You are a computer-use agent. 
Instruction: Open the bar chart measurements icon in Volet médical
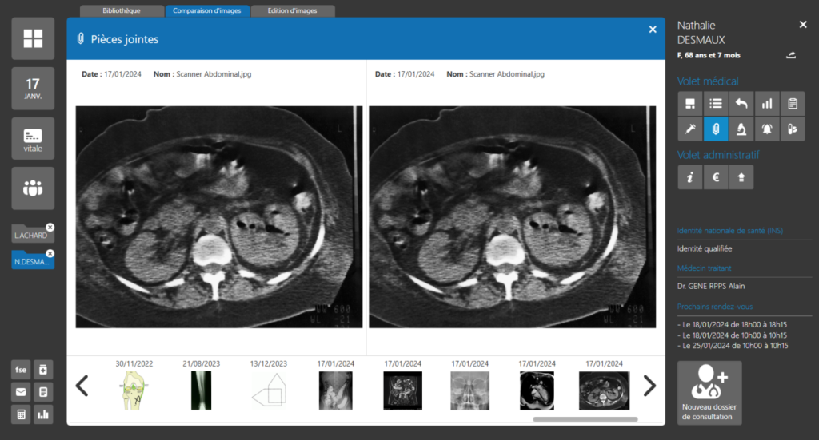(767, 103)
